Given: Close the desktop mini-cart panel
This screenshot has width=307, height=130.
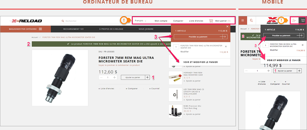Looking at the screenshot, I should [227, 26].
